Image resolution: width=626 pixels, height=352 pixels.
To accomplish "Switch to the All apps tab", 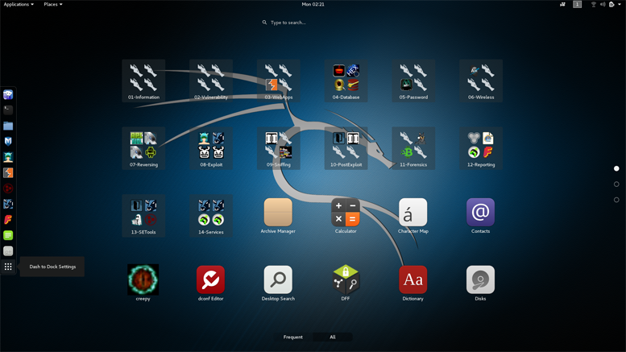I will click(x=333, y=338).
